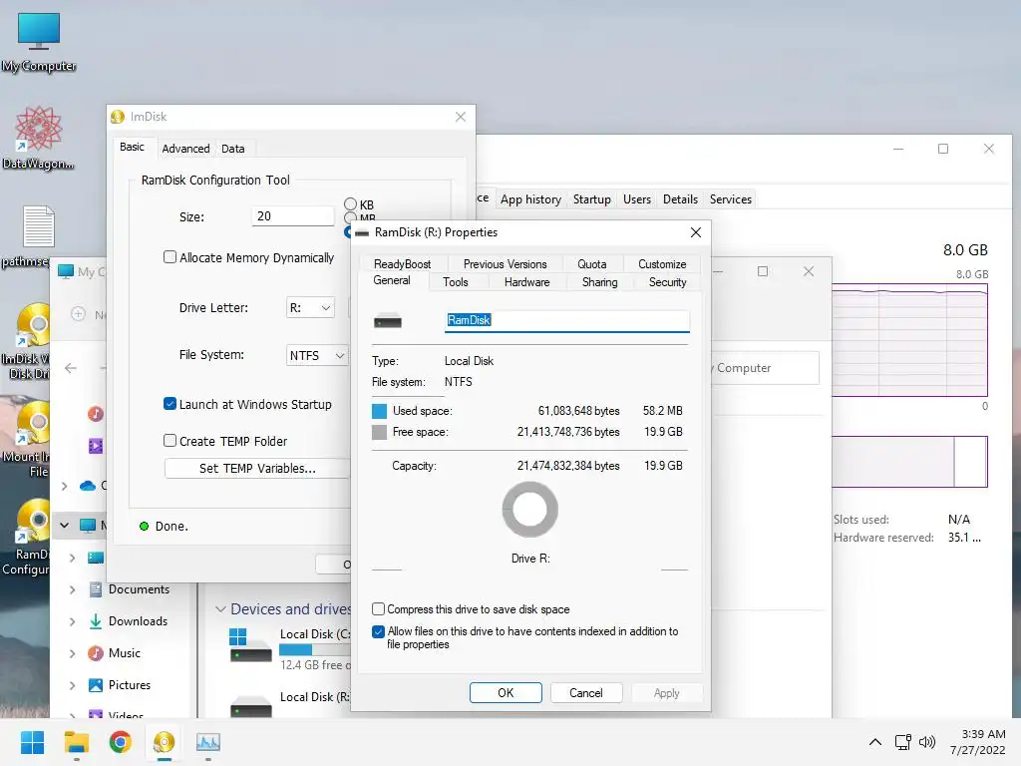Open the Drive Letter dropdown
The image size is (1021, 766).
311,307
